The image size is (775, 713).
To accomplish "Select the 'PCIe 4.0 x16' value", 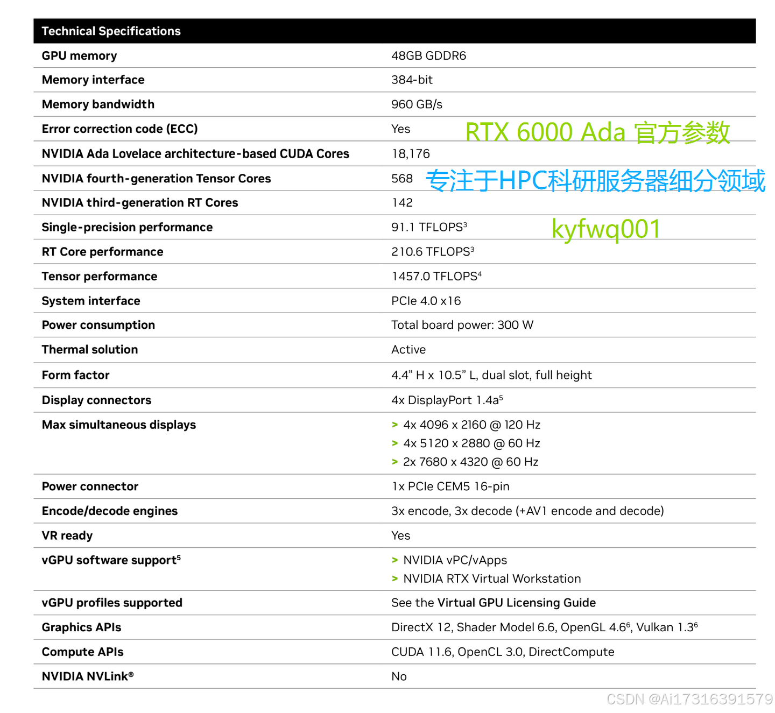I will 426,301.
